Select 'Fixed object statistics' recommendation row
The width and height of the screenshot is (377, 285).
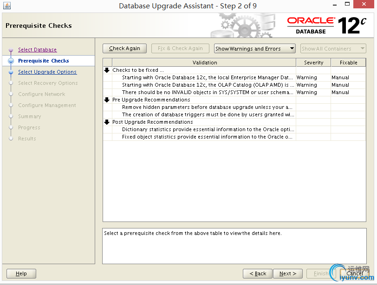point(234,137)
